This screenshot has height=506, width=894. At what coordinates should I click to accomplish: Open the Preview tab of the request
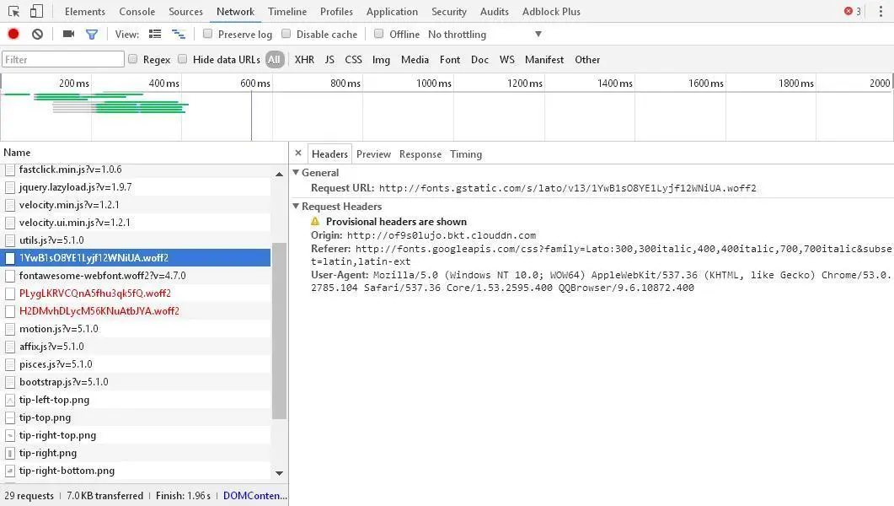tap(373, 154)
